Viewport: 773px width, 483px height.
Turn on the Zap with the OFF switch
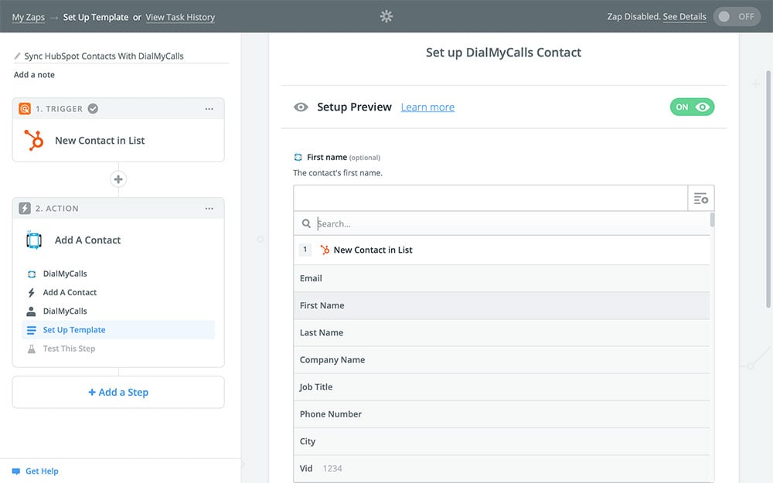coord(737,16)
